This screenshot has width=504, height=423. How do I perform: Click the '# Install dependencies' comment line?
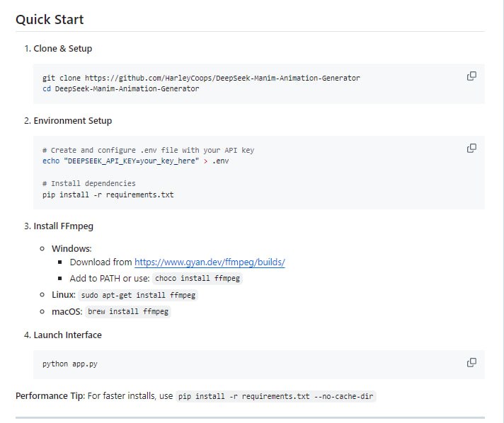(88, 183)
